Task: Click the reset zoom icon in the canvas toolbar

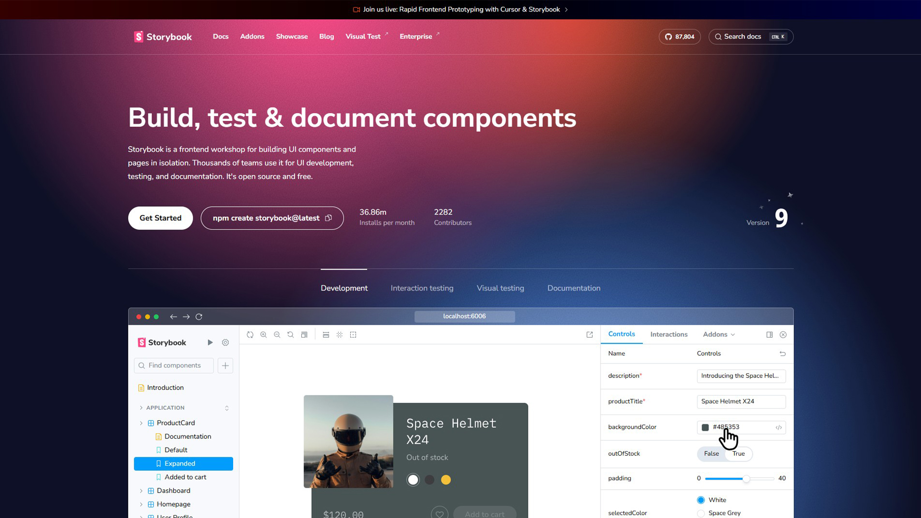Action: (290, 335)
